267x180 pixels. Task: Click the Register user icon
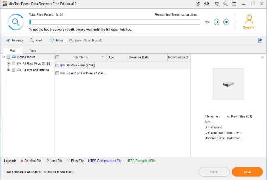coord(249,20)
